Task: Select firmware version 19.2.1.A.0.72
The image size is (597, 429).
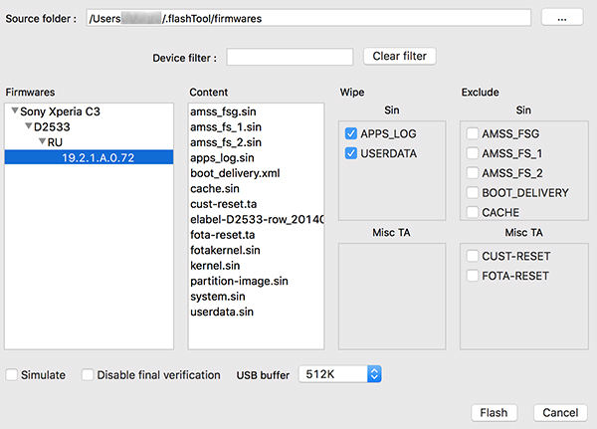Action: coord(90,157)
